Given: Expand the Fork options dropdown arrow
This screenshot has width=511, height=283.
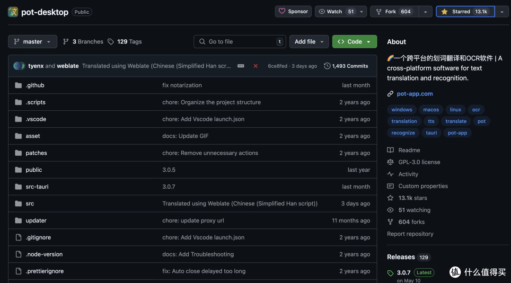Looking at the screenshot, I should 426,11.
